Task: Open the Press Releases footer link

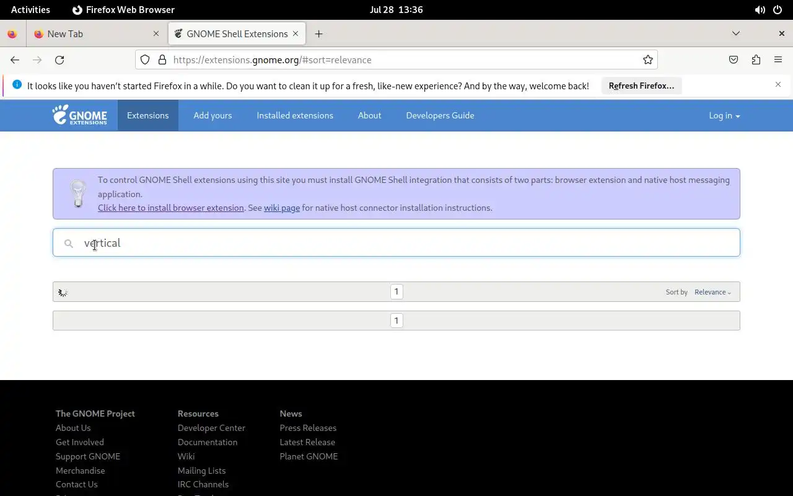Action: (x=308, y=428)
